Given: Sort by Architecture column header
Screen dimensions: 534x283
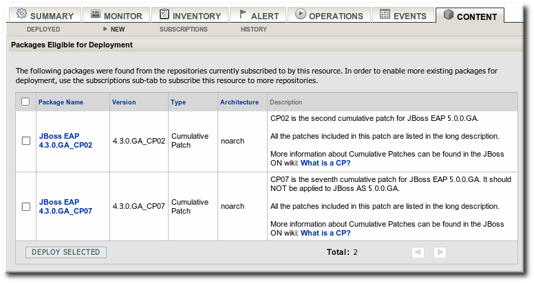Looking at the screenshot, I should [x=239, y=102].
